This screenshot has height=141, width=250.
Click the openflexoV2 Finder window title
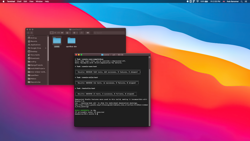coord(75,30)
